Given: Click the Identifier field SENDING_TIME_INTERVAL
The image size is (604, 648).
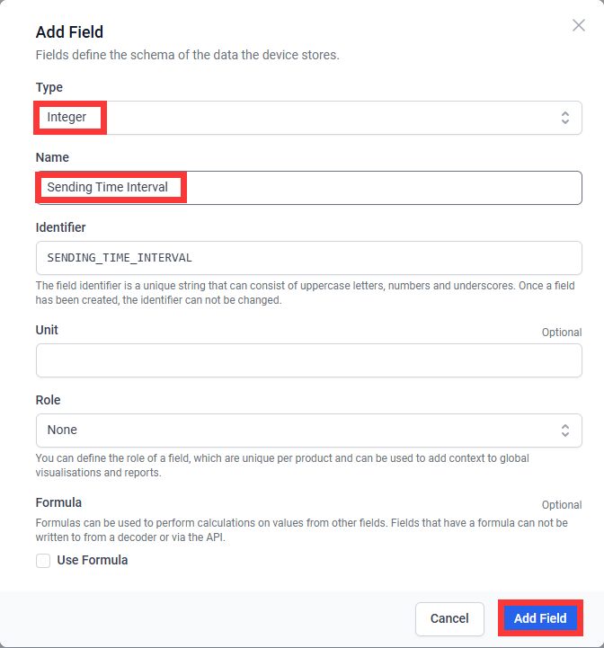Looking at the screenshot, I should pyautogui.click(x=309, y=258).
